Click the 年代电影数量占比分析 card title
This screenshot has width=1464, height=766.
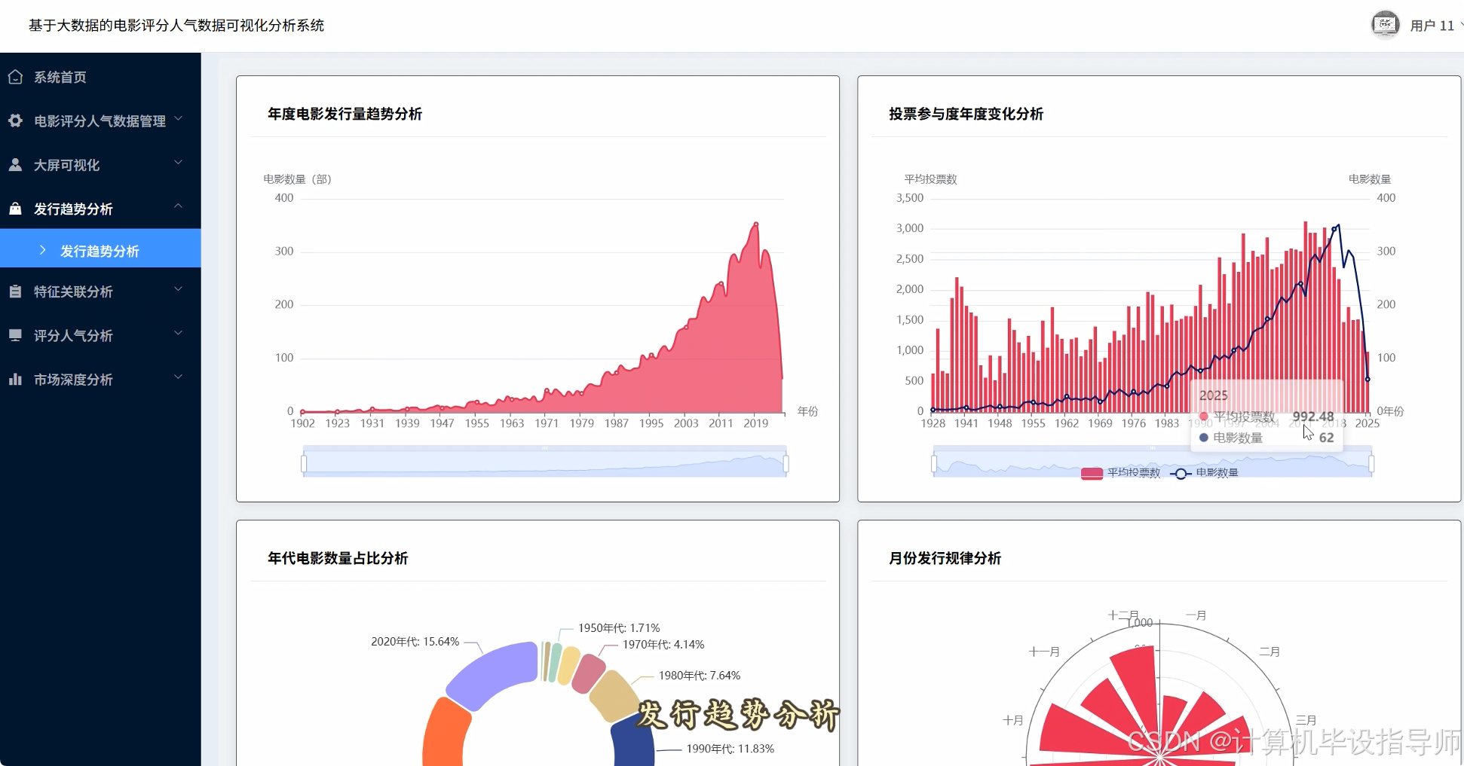point(338,558)
